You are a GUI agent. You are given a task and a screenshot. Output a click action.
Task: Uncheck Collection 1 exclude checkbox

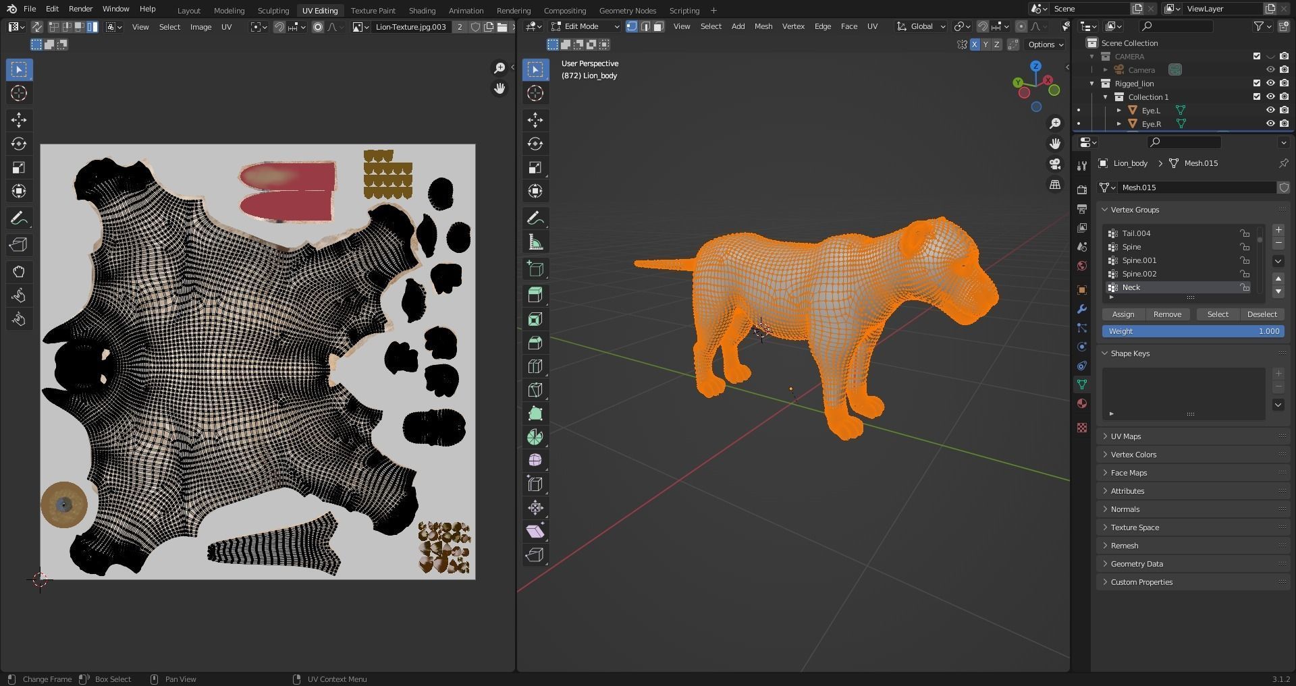1257,96
